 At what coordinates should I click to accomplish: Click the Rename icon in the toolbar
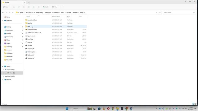pyautogui.click(x=29, y=7)
